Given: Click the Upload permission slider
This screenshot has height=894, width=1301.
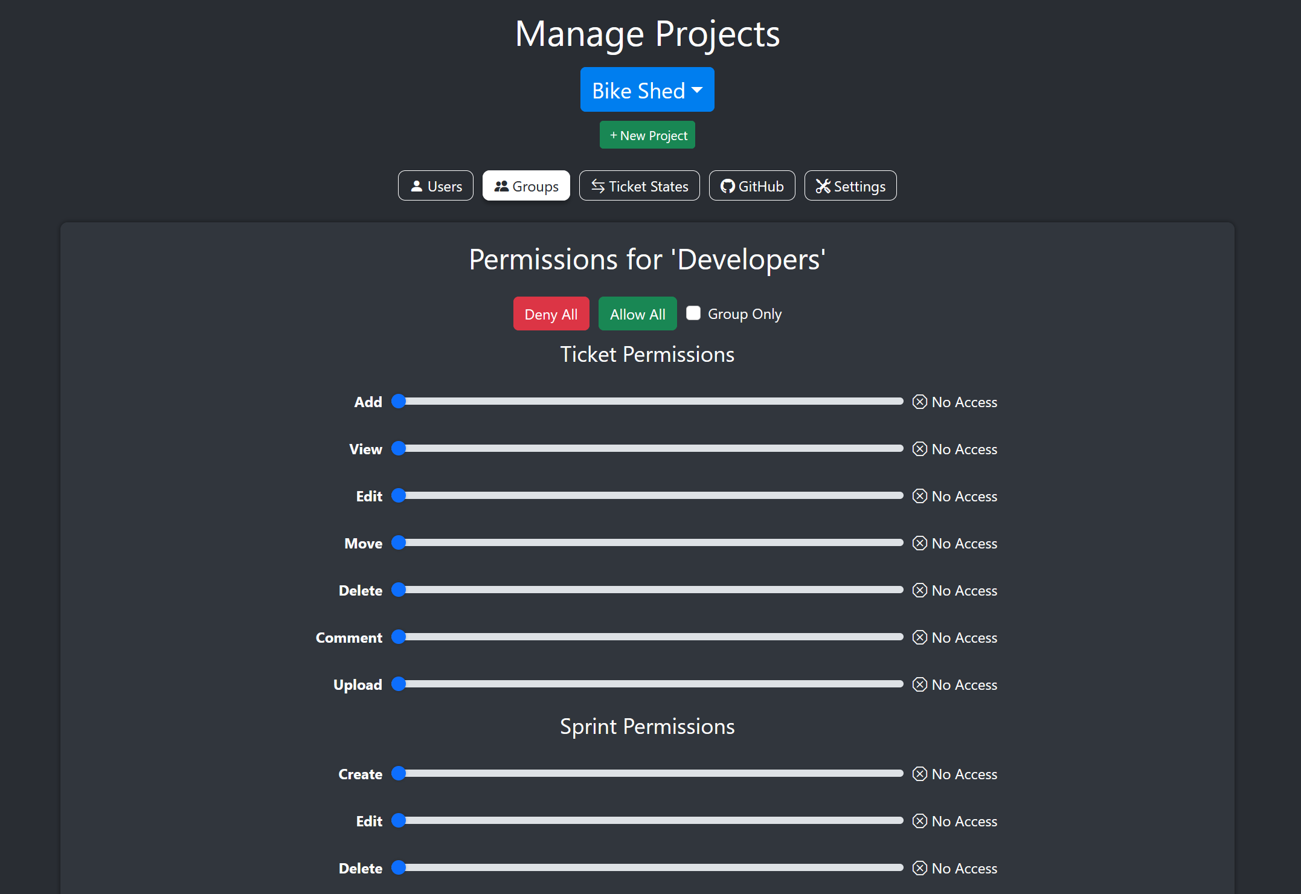Looking at the screenshot, I should (647, 684).
